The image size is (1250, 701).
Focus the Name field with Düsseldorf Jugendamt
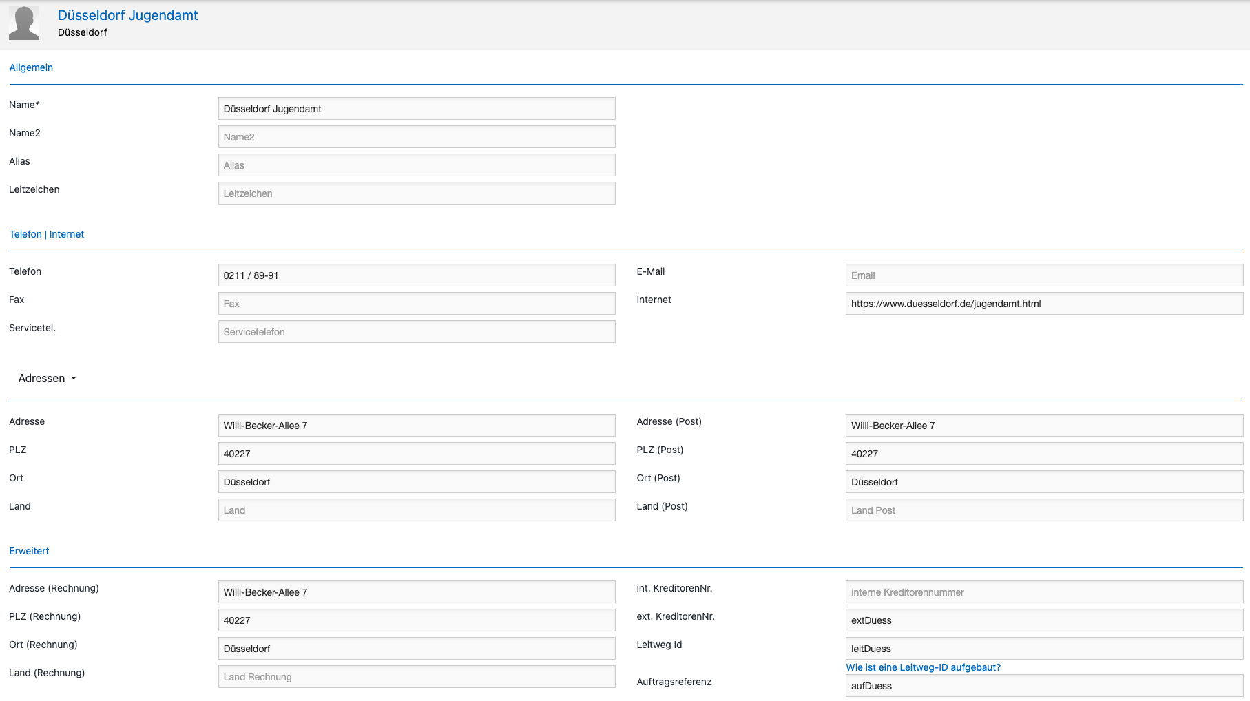click(x=417, y=109)
